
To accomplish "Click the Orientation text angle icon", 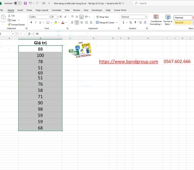I will (86, 17).
